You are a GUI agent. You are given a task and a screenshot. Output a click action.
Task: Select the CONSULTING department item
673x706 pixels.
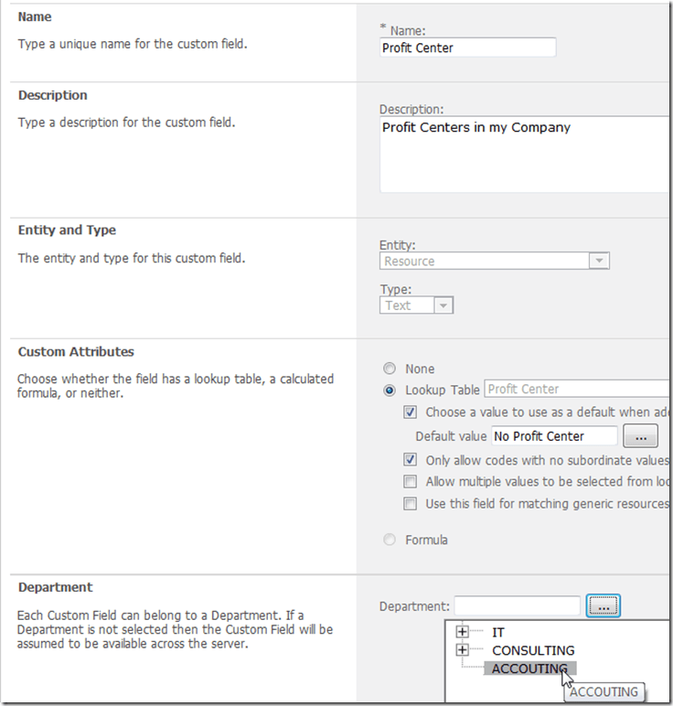533,650
